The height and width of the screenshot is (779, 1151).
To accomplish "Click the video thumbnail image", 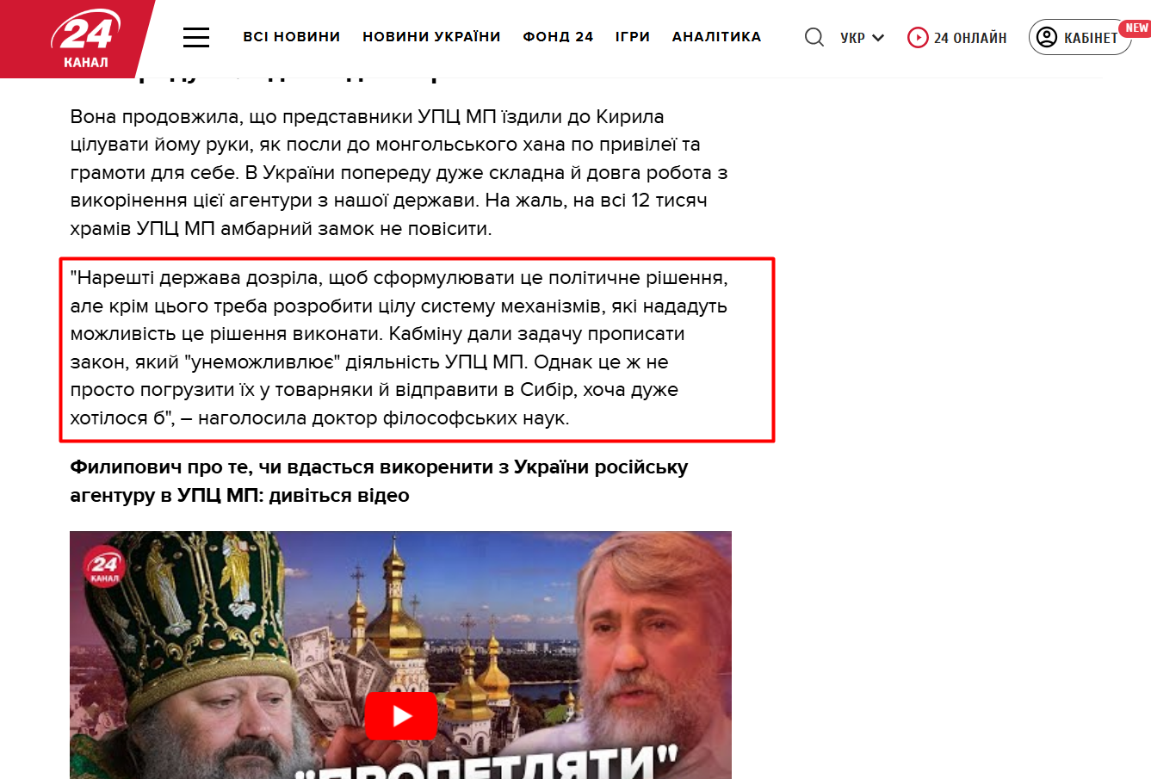I will point(400,655).
